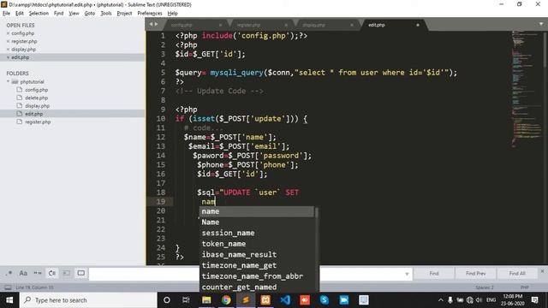
Task: Open the Help menu
Action: 172,14
